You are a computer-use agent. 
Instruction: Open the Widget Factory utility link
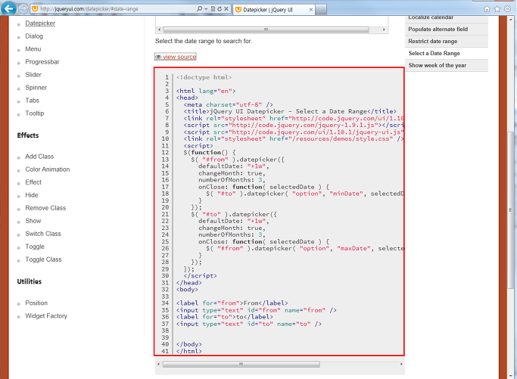pos(46,315)
